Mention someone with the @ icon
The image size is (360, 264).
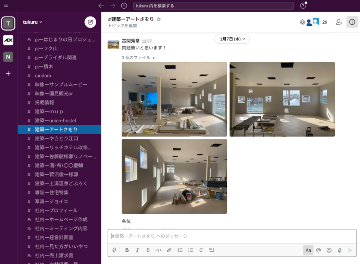[318, 250]
